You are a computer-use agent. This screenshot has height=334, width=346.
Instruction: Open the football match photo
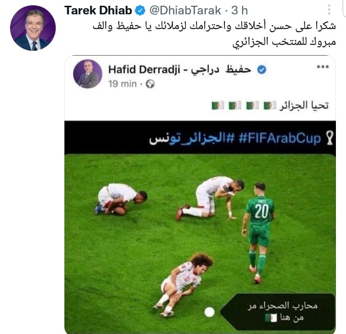200,243
